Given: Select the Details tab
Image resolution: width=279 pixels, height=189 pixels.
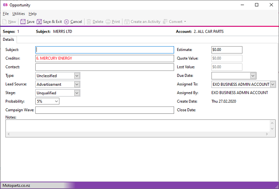Looking at the screenshot, I should 8,39.
